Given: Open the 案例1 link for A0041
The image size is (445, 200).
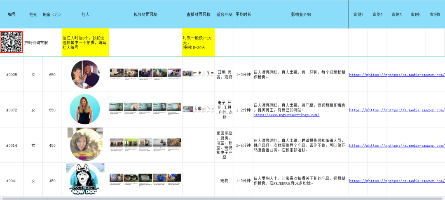Looking at the screenshot, I should [358, 181].
